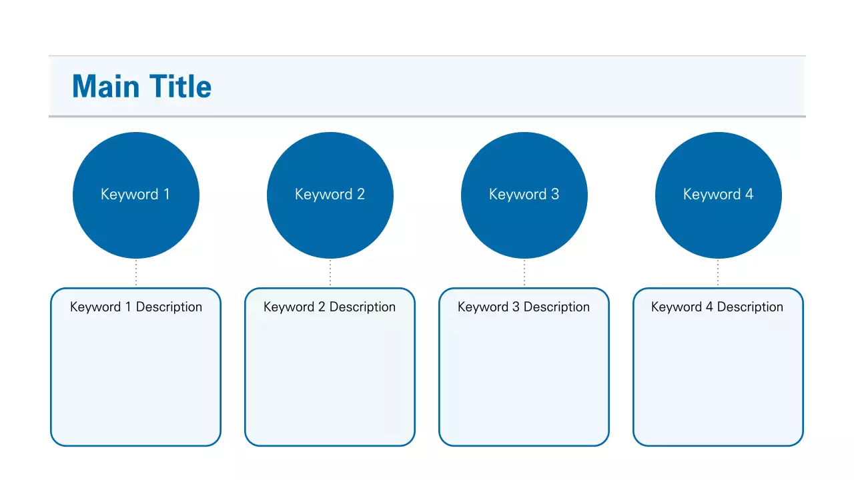854x480 pixels.
Task: Click the "Keyword 3 Description" text
Action: [524, 307]
